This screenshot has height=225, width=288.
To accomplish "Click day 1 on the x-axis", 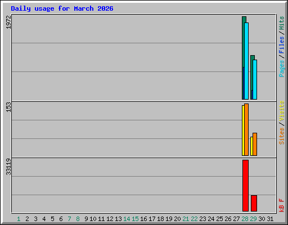I will [x=19, y=219].
